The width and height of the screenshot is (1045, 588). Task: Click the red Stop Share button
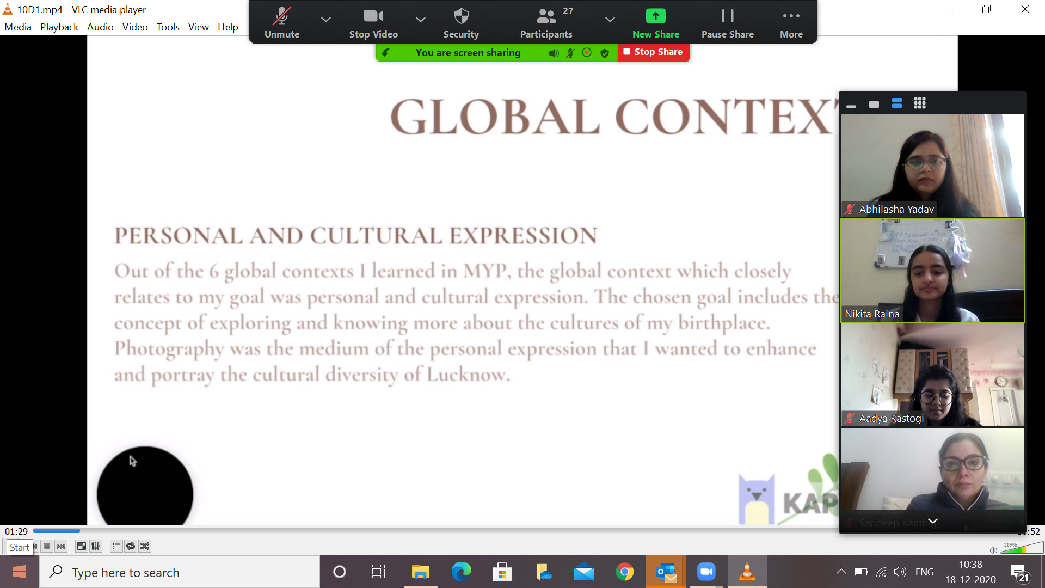(x=653, y=52)
